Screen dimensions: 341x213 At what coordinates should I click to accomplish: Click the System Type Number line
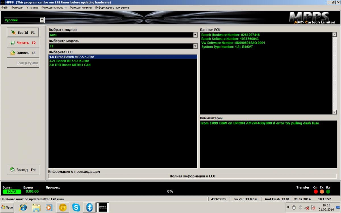(x=227, y=47)
